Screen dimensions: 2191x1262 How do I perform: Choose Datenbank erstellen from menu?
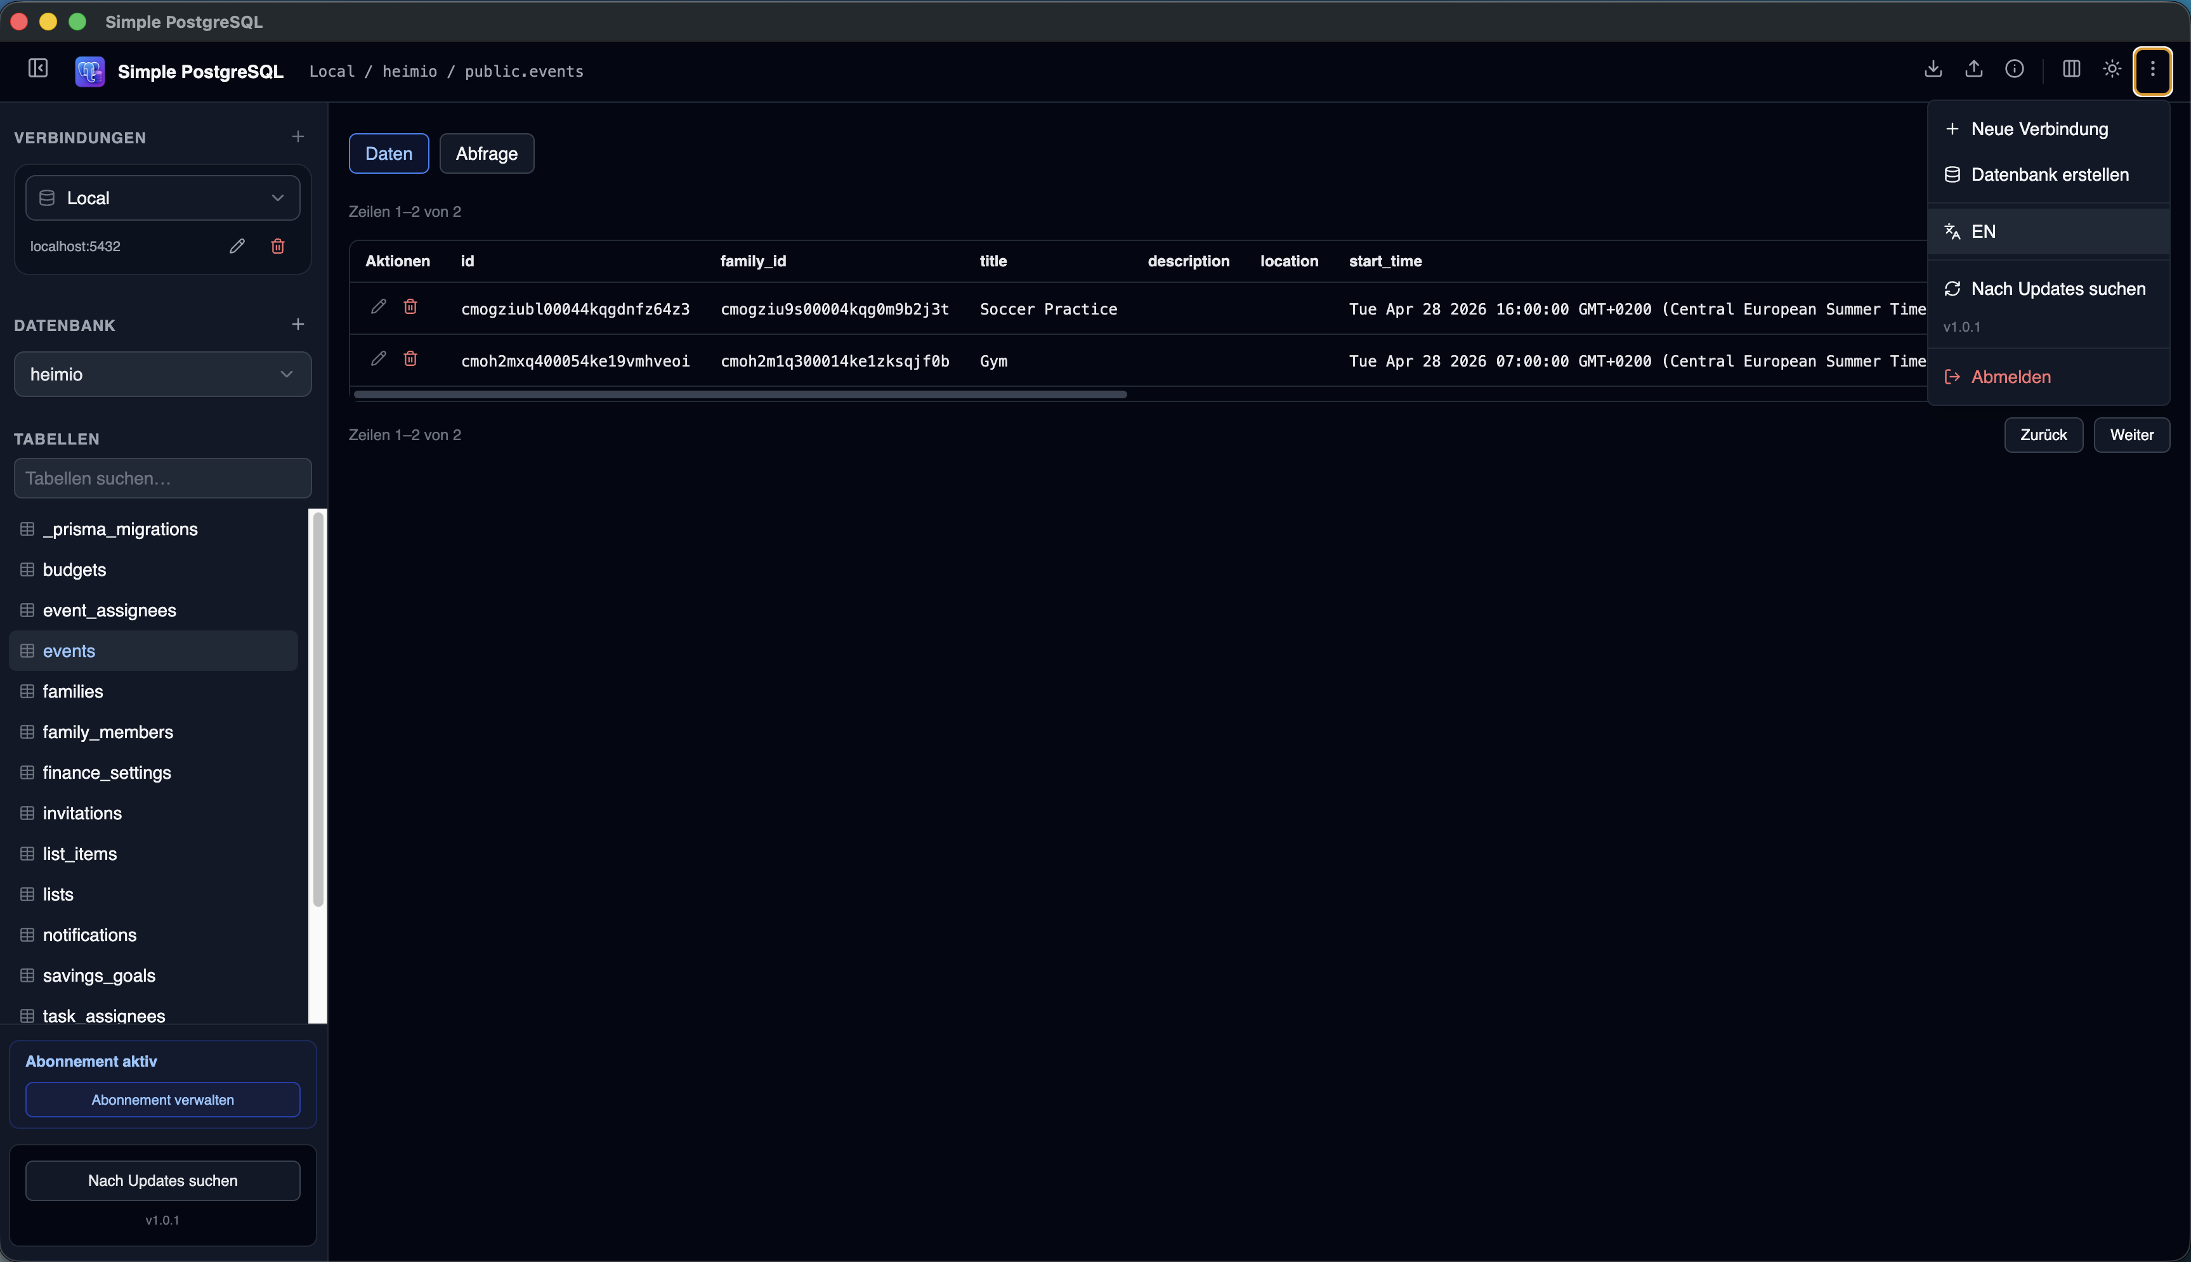pyautogui.click(x=2049, y=175)
